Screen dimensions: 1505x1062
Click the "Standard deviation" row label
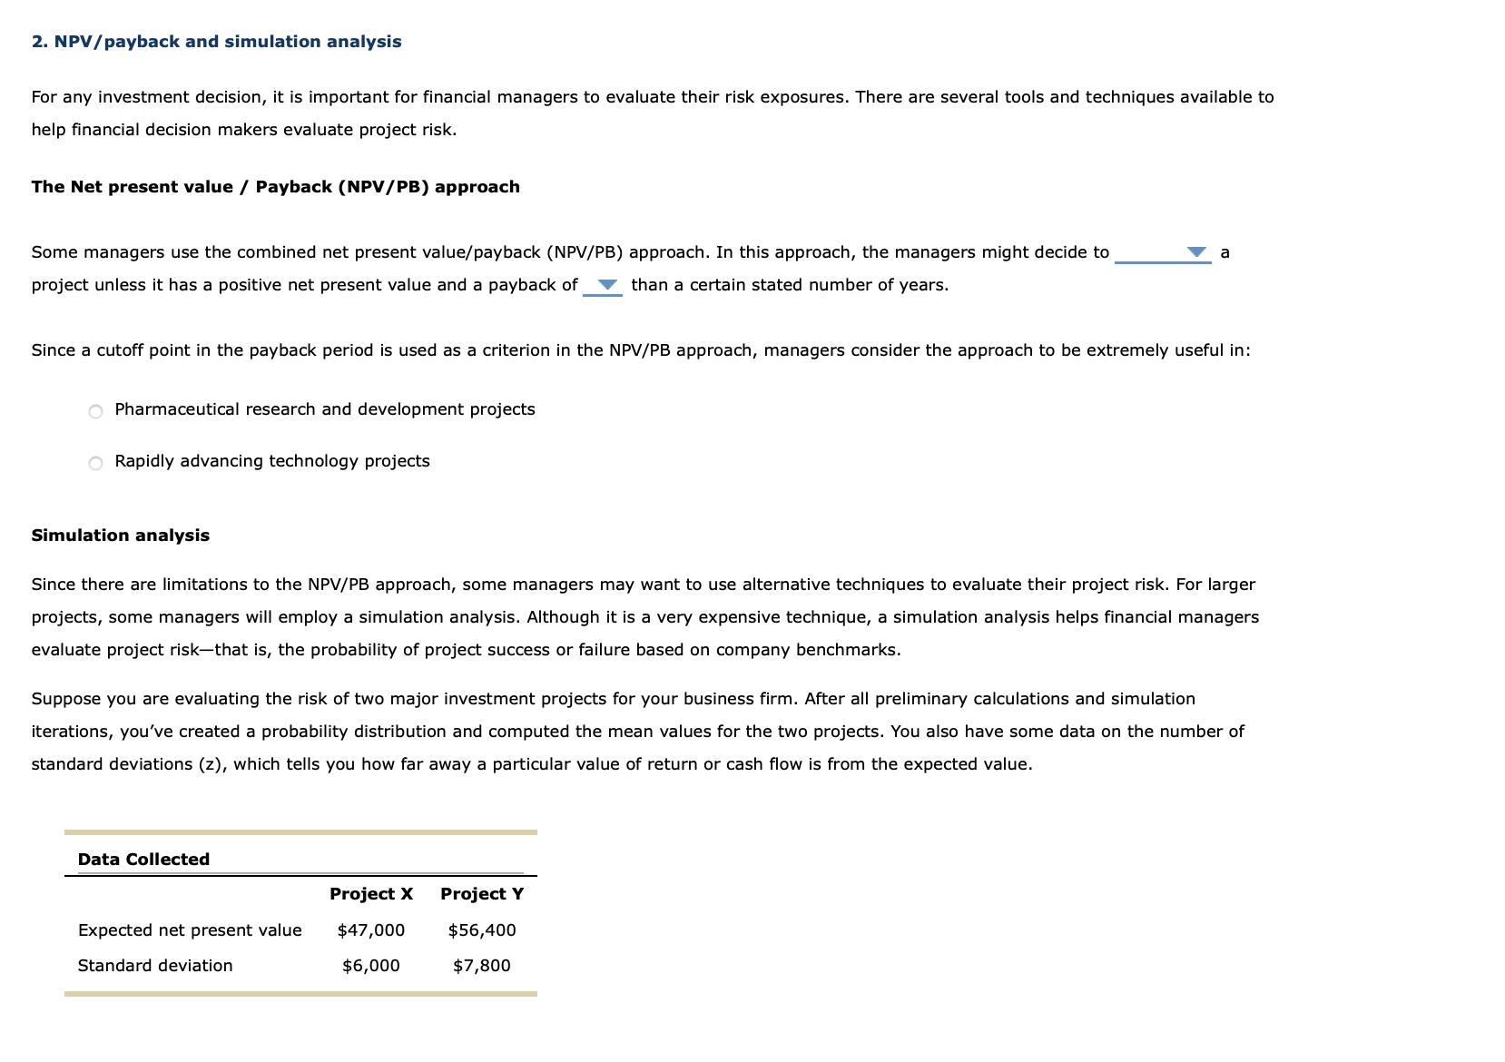[155, 965]
